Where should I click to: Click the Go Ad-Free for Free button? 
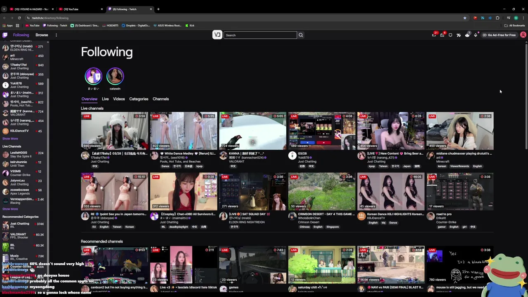pos(499,35)
